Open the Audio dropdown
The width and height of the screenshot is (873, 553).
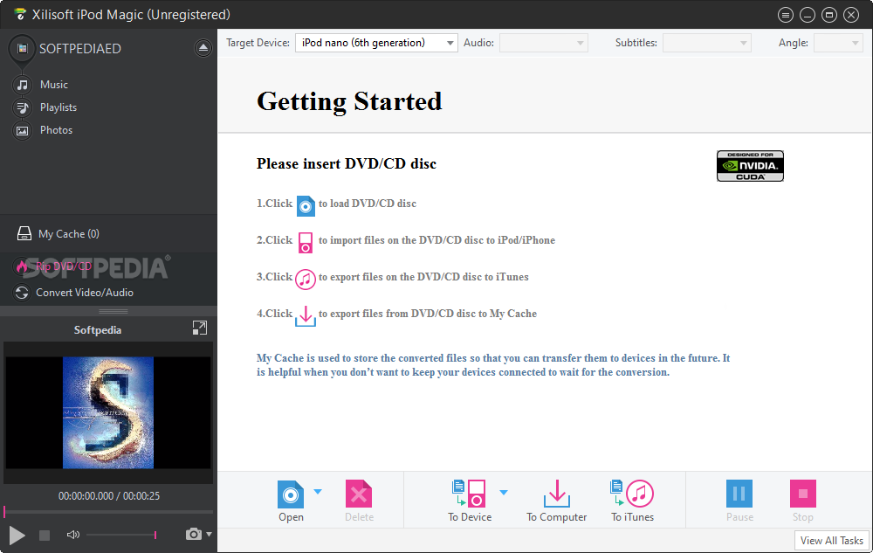[x=544, y=43]
